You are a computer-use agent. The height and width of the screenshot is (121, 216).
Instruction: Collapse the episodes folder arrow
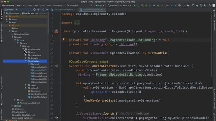click(x=26, y=61)
